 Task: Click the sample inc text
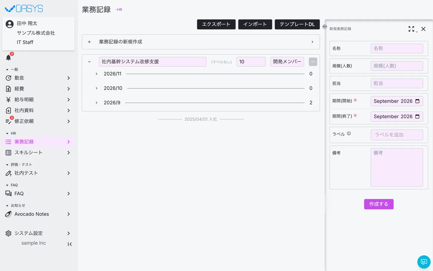click(x=34, y=243)
